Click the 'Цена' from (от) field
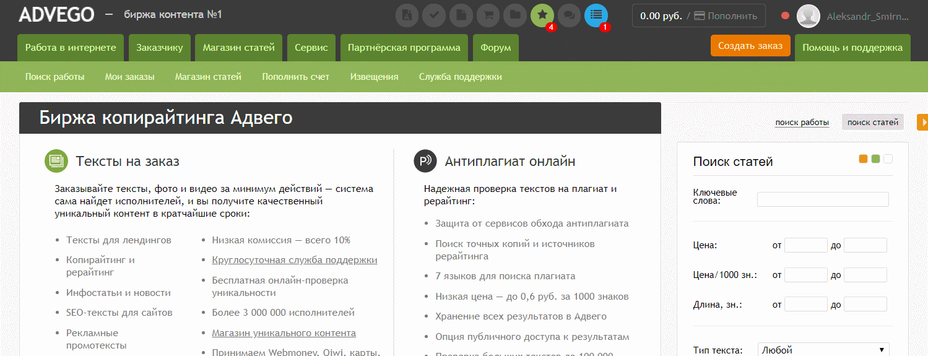This screenshot has height=356, width=928. (806, 245)
